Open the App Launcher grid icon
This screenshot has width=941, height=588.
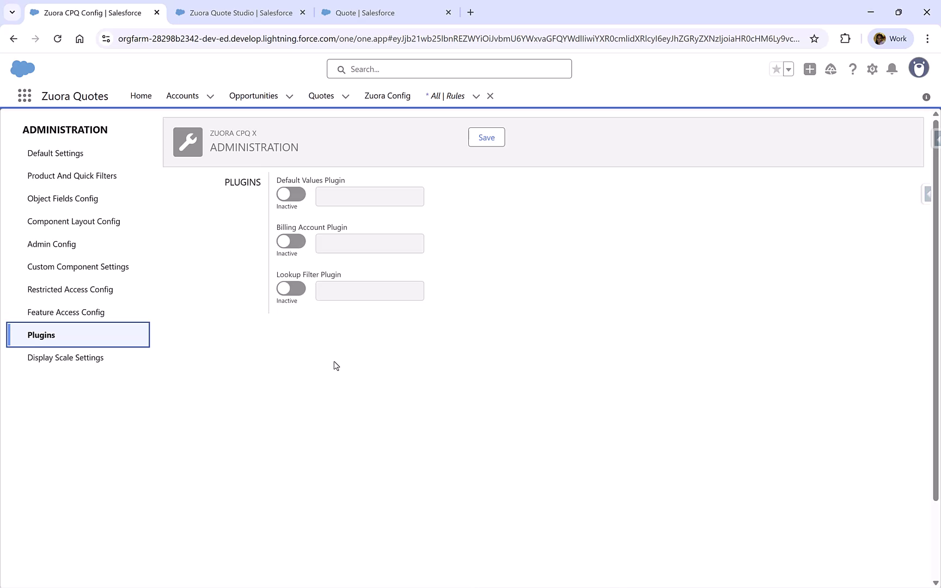coord(25,95)
